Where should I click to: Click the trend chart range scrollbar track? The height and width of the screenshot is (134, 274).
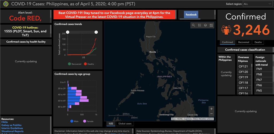(x=82, y=32)
